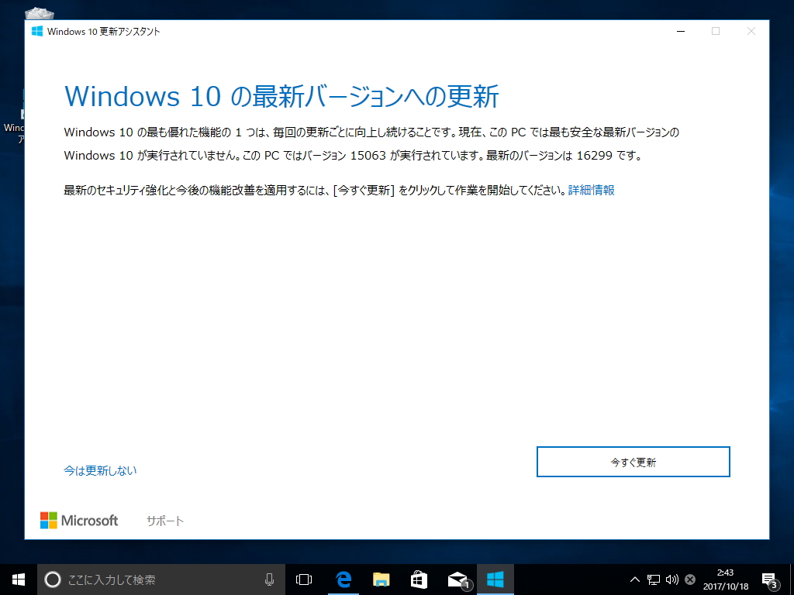Click the Windows 10 更新アシスタント taskbar icon
The image size is (794, 595).
point(496,579)
